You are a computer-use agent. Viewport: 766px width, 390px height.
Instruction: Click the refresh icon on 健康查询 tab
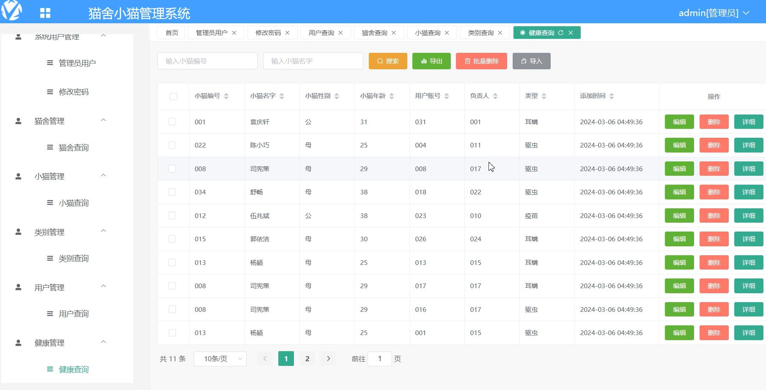561,33
